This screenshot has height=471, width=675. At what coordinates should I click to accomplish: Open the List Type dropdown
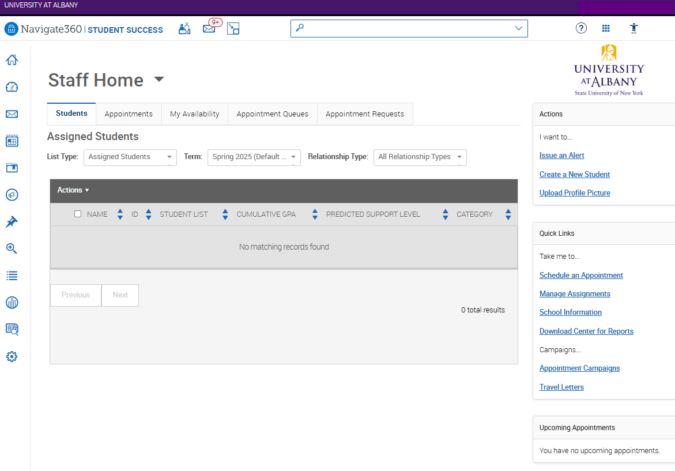click(130, 157)
